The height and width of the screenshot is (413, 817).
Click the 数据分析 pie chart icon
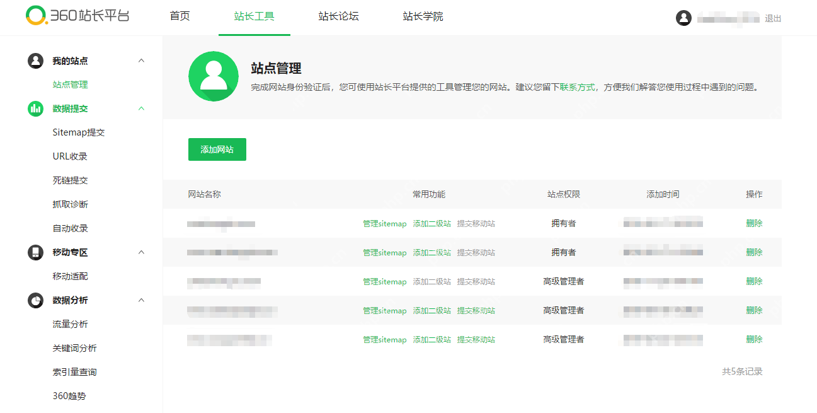point(35,300)
